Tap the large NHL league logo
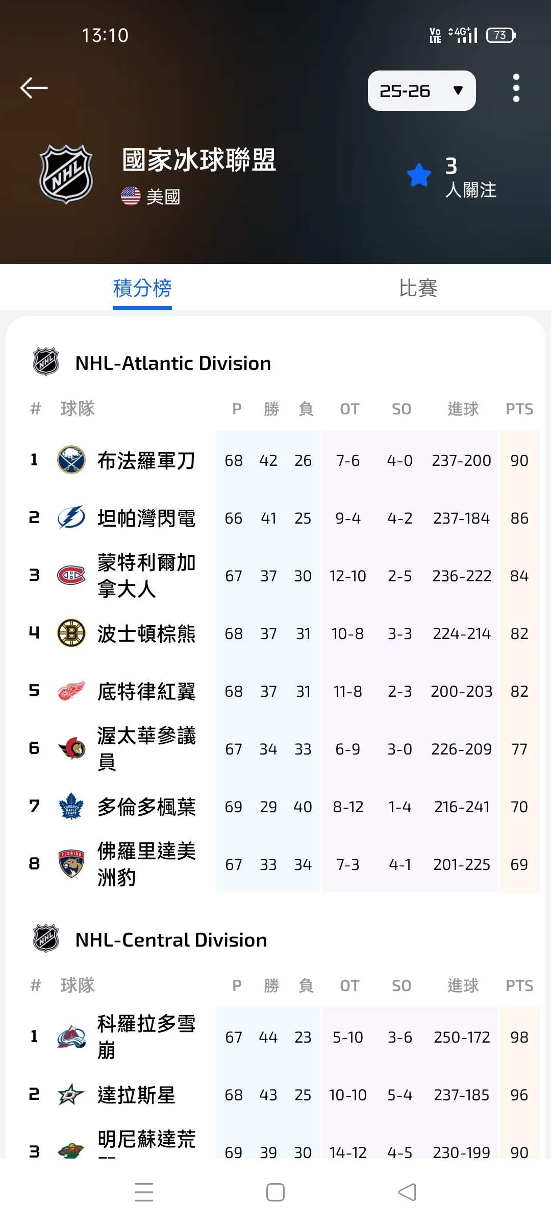The width and height of the screenshot is (551, 1226). (66, 174)
